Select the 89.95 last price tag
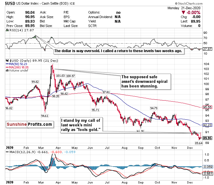Screen dimensions: 214x185 click(207, 138)
